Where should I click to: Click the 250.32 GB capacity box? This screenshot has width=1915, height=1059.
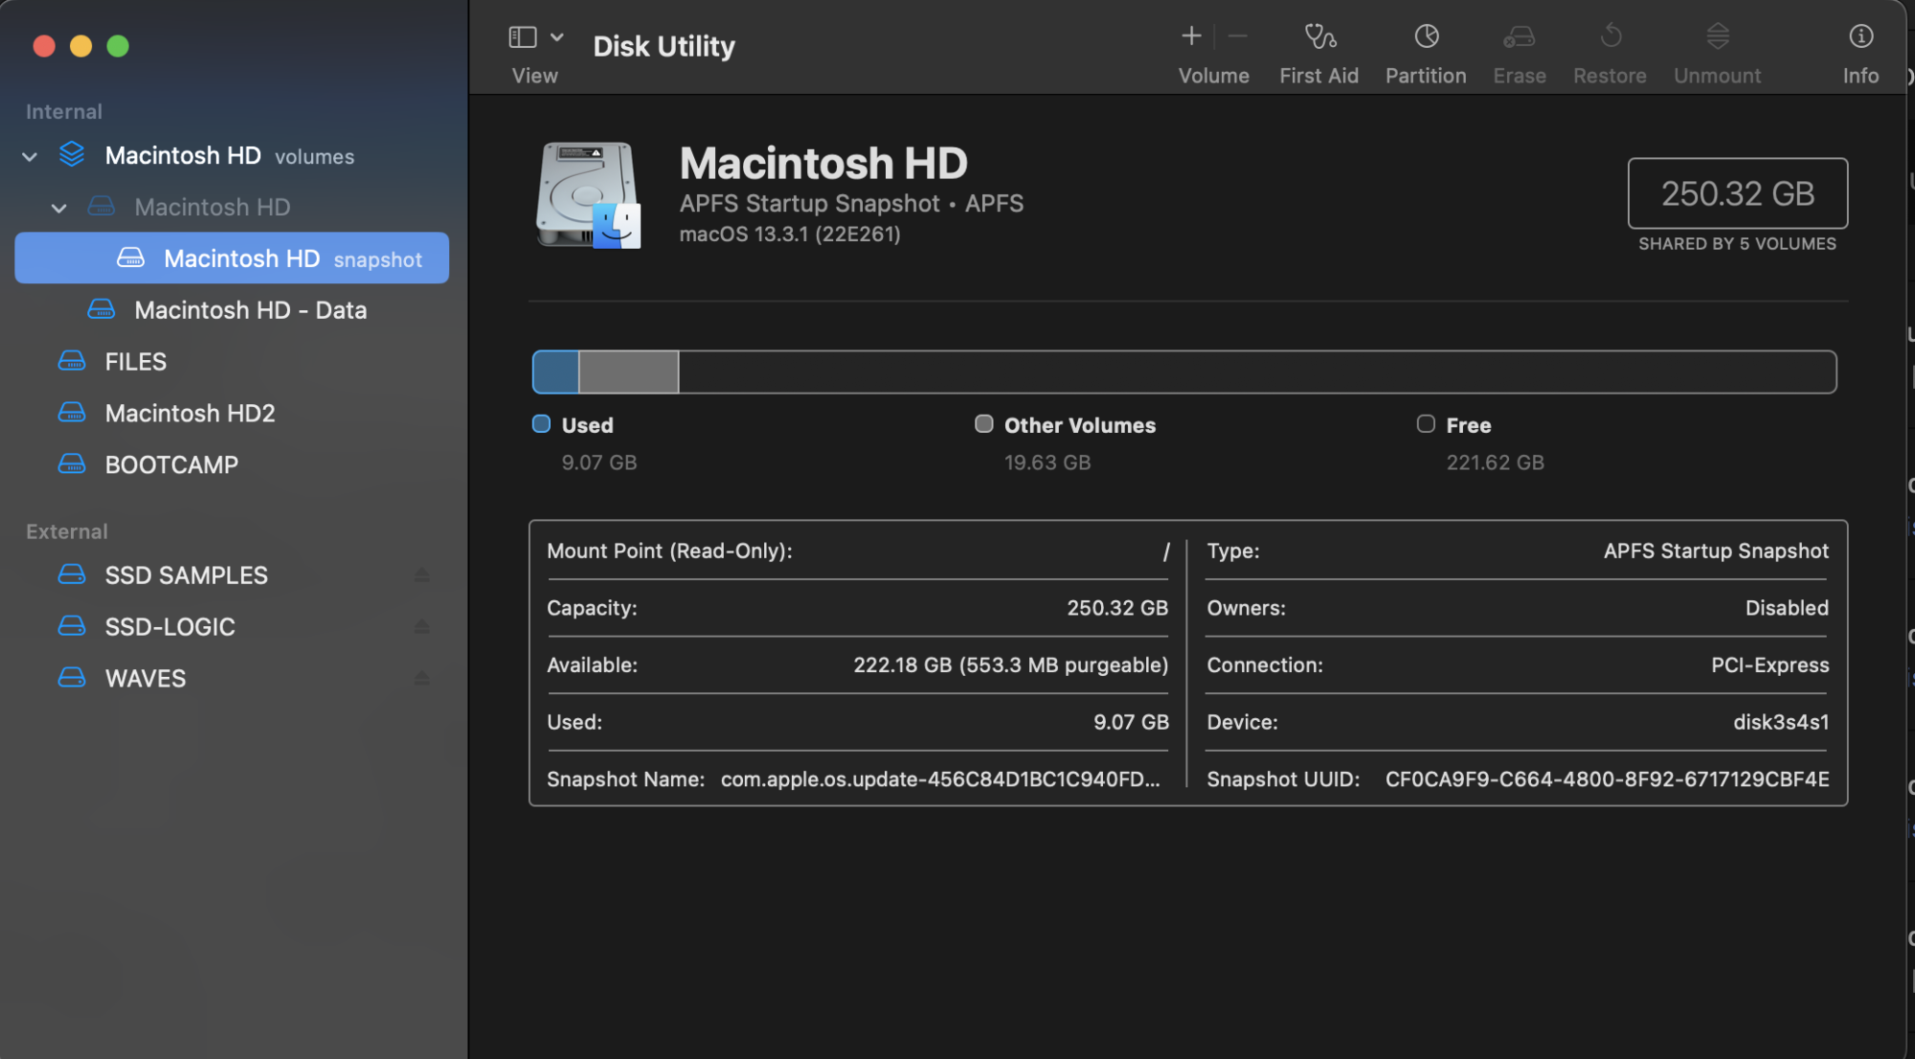click(x=1737, y=193)
